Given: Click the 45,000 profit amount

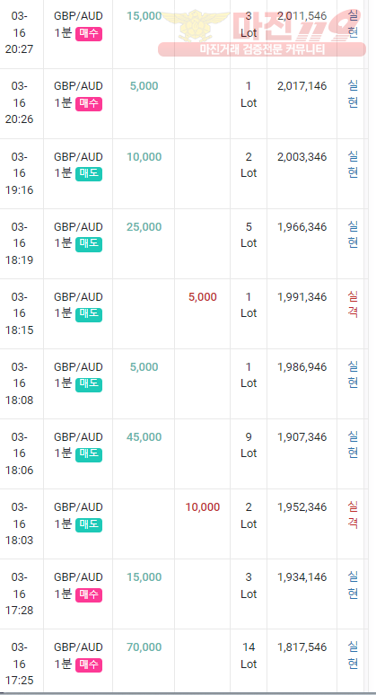Looking at the screenshot, I should pos(144,437).
